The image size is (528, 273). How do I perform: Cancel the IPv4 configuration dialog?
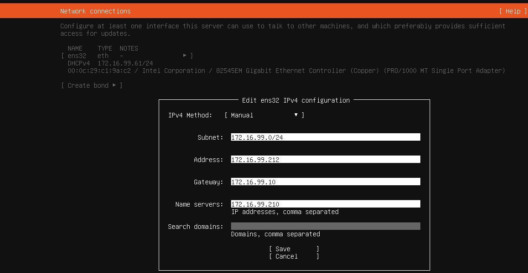(x=293, y=256)
